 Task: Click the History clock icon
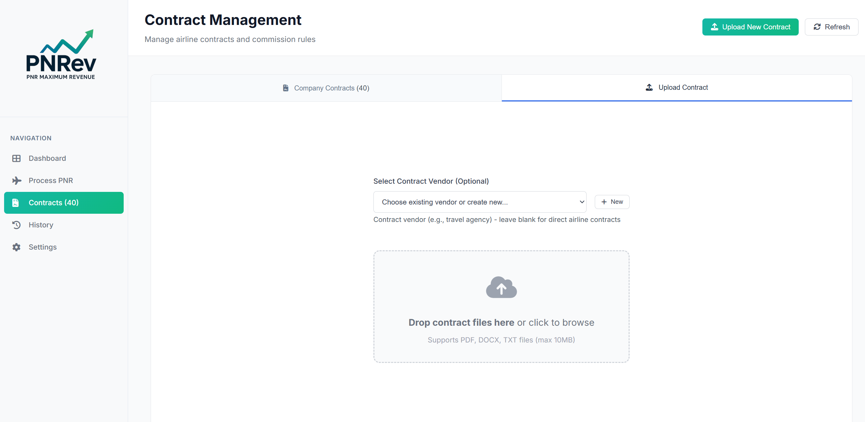click(x=16, y=225)
